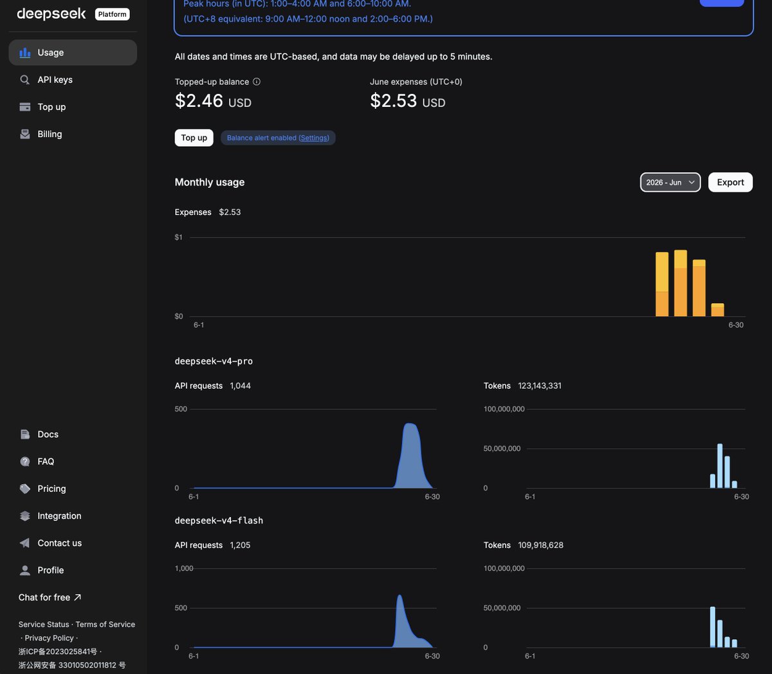Click the info icon beside Topped-up balance

(257, 82)
